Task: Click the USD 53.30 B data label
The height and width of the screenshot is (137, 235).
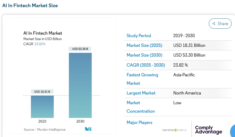Action: pos(80,49)
